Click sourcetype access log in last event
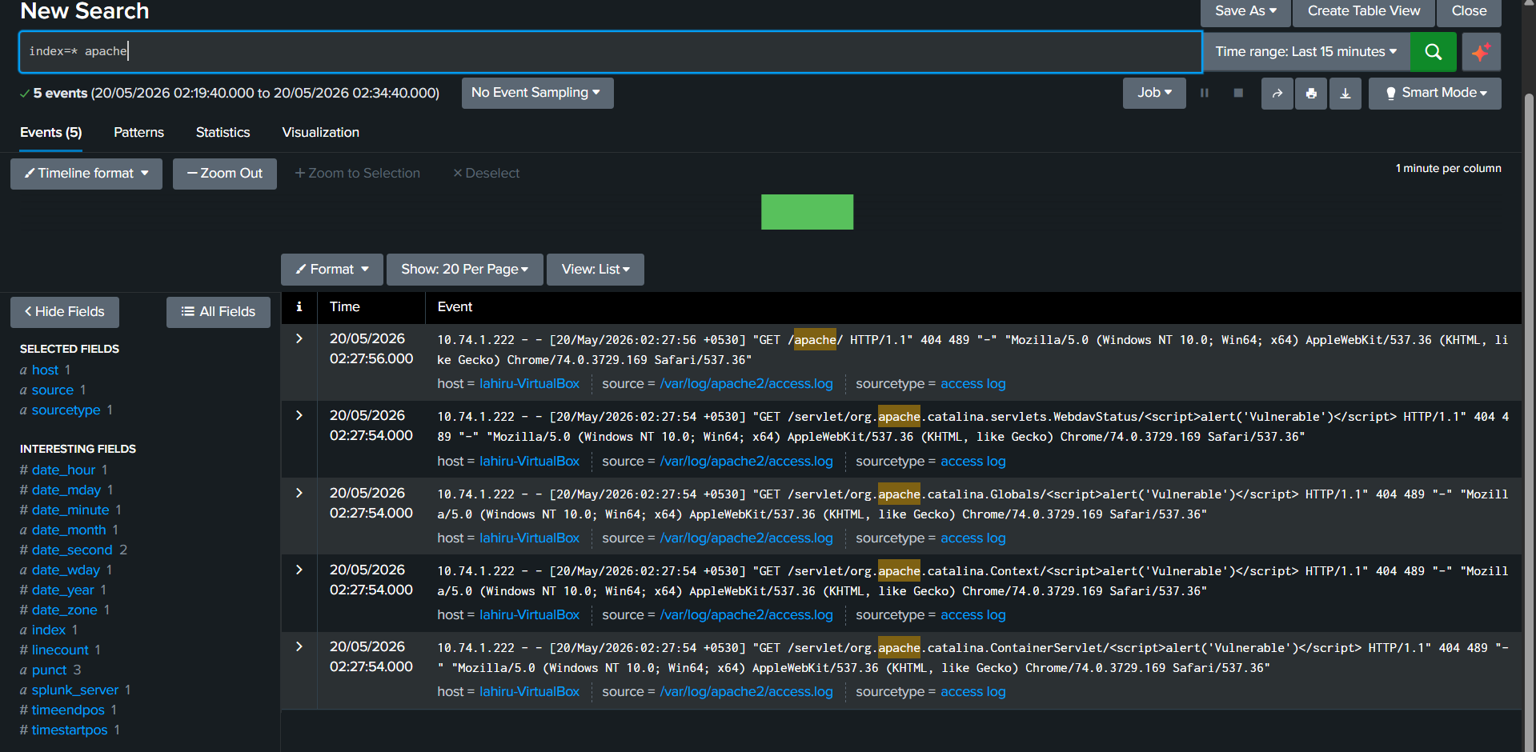The image size is (1536, 752). click(973, 692)
